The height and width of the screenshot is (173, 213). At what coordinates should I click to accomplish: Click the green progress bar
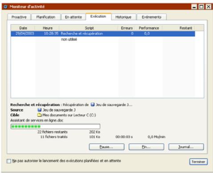click(55, 126)
